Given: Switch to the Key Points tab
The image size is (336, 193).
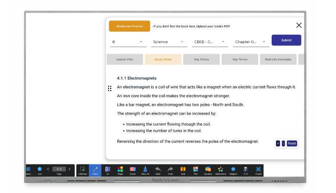Looking at the screenshot, I should [202, 59].
